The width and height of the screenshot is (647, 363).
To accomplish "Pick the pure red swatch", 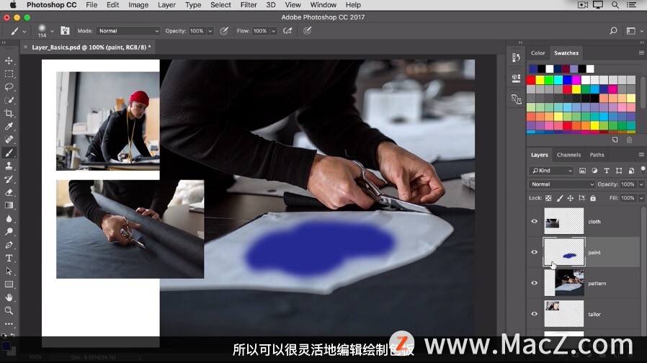I will [x=531, y=80].
